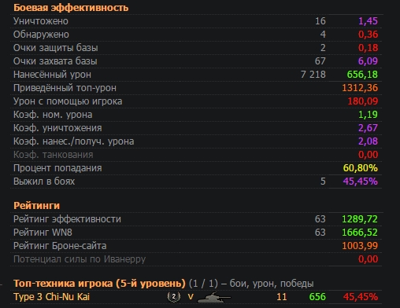The width and height of the screenshot is (400, 308).
Task: Click the purple value 6,09
Action: click(368, 61)
